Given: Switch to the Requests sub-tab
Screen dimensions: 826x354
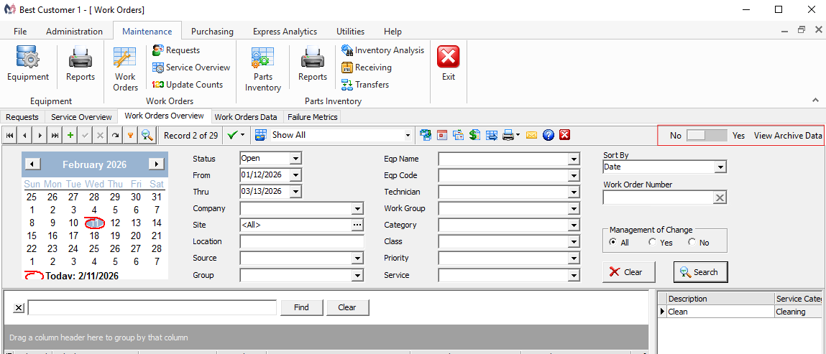Looking at the screenshot, I should pos(22,117).
